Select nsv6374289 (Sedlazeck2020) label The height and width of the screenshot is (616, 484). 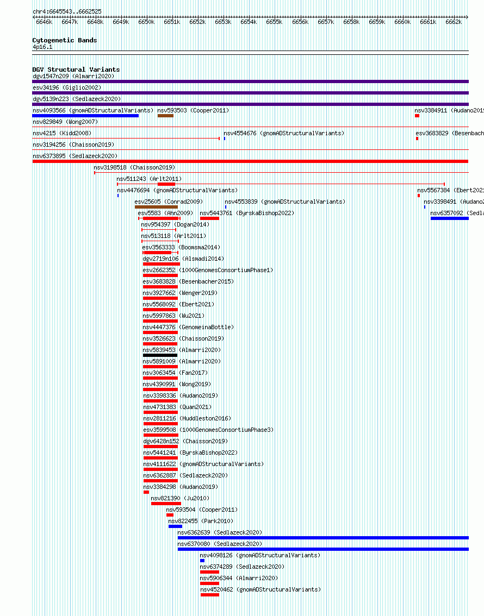click(242, 566)
